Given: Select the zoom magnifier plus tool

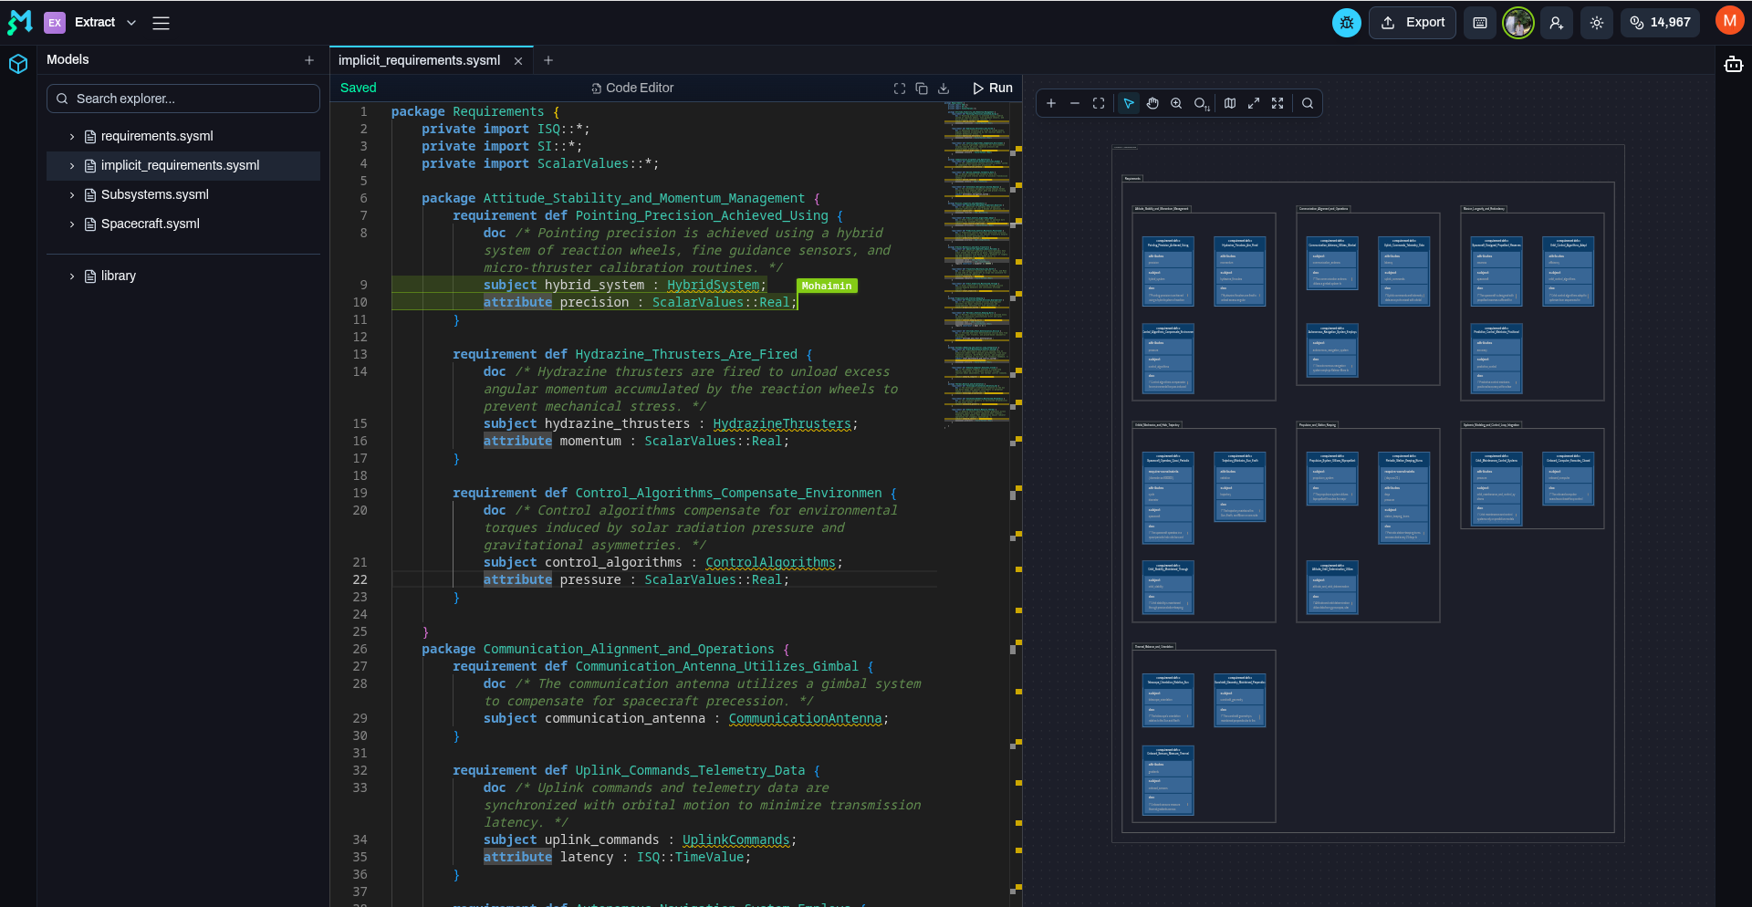Looking at the screenshot, I should click(x=1176, y=103).
